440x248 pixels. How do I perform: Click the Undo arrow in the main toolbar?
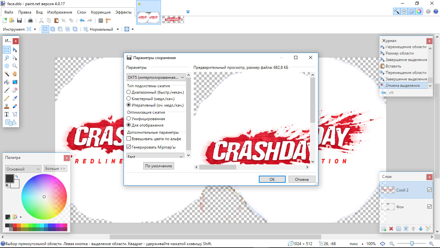coord(82,21)
